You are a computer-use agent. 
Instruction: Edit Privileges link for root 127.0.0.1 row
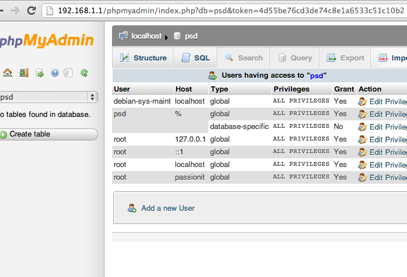(x=388, y=139)
